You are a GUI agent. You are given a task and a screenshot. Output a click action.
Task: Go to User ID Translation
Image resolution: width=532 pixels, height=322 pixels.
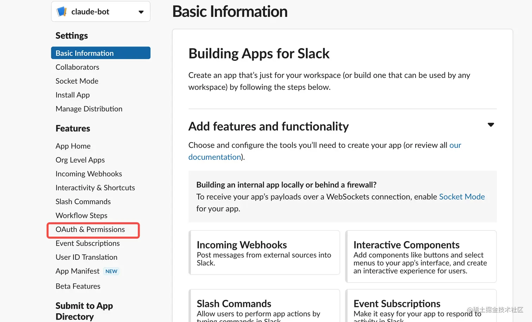[87, 257]
